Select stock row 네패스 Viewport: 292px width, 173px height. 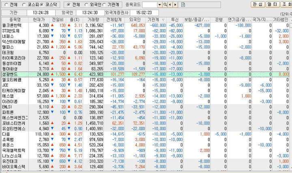145,36
